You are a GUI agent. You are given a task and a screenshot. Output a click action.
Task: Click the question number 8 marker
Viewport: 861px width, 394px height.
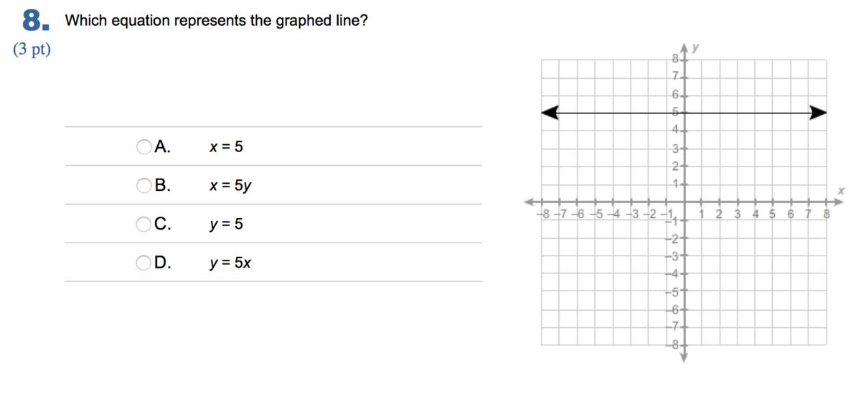coord(36,21)
